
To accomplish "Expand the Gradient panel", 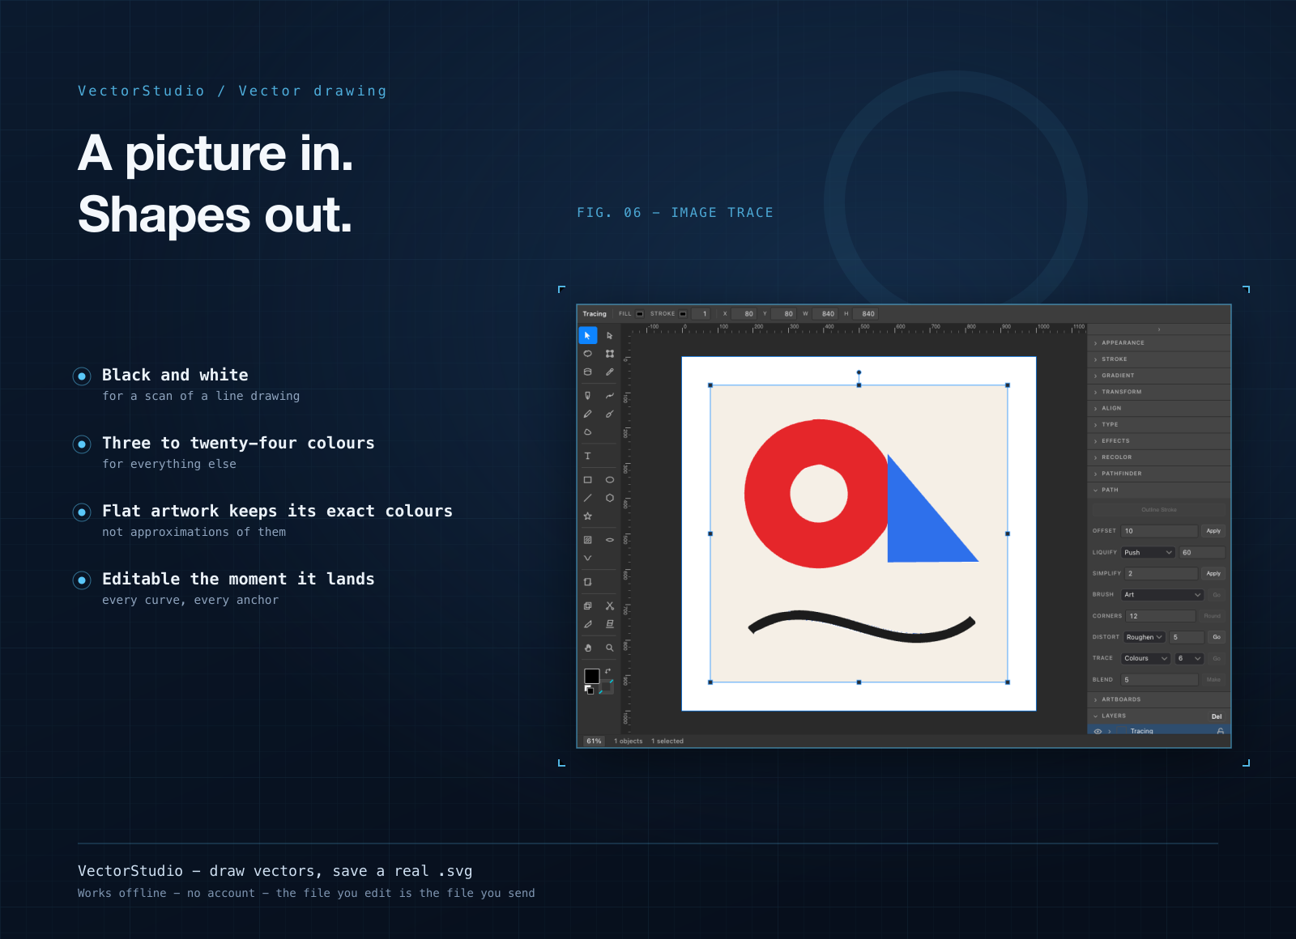I will click(x=1158, y=376).
